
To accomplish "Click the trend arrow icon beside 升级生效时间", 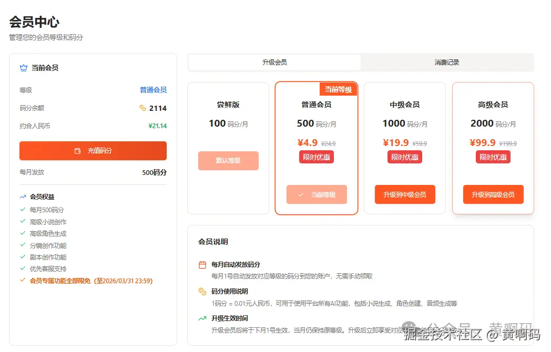I will [x=201, y=318].
